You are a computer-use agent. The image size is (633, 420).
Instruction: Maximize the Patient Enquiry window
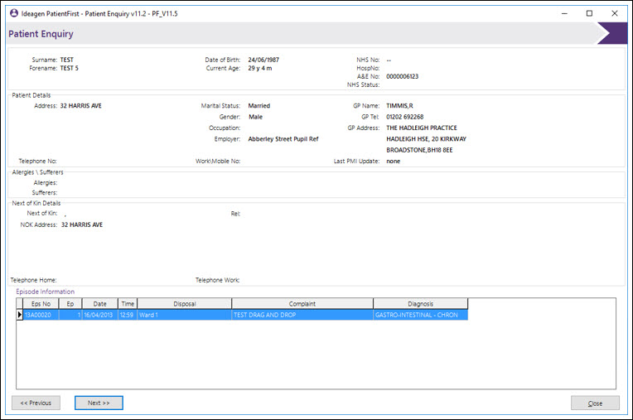[589, 13]
